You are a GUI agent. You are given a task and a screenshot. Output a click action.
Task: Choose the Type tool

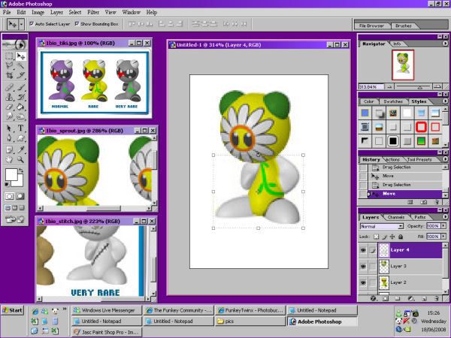pos(20,128)
